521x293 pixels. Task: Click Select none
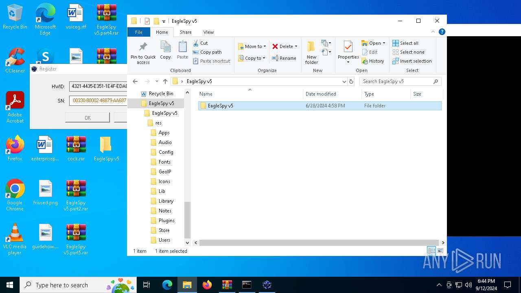pos(408,52)
